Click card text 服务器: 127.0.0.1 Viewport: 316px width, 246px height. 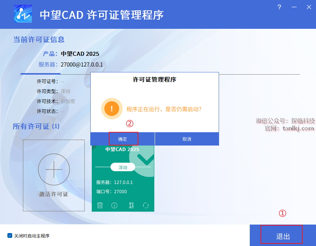coord(114,182)
